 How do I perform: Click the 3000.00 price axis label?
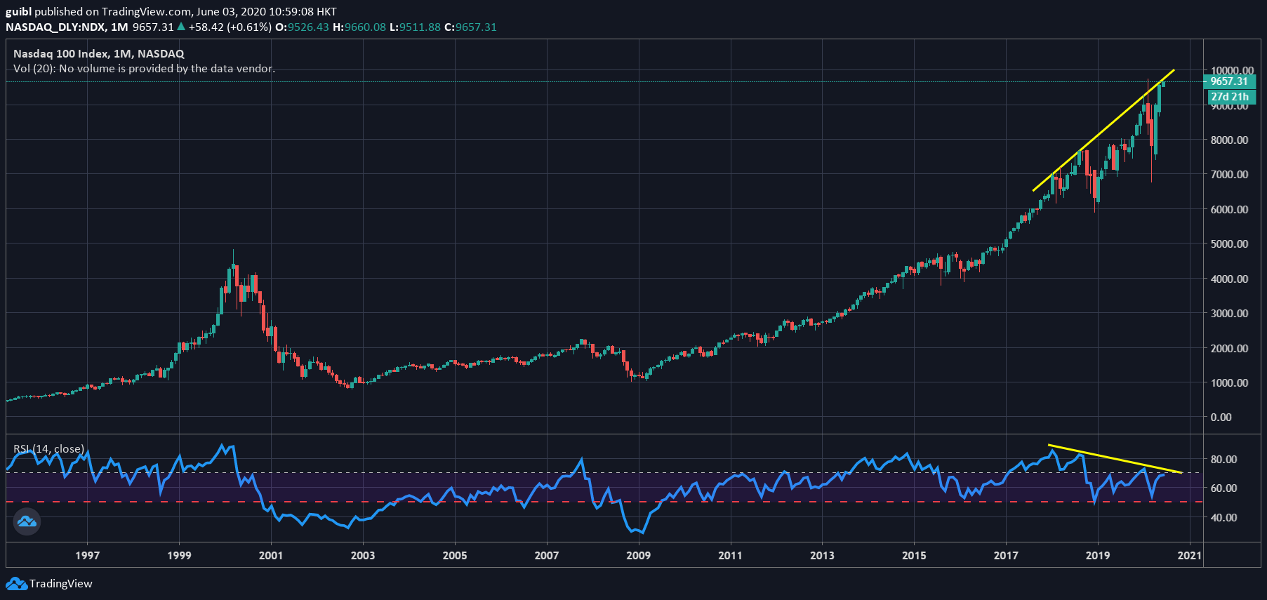coord(1229,313)
